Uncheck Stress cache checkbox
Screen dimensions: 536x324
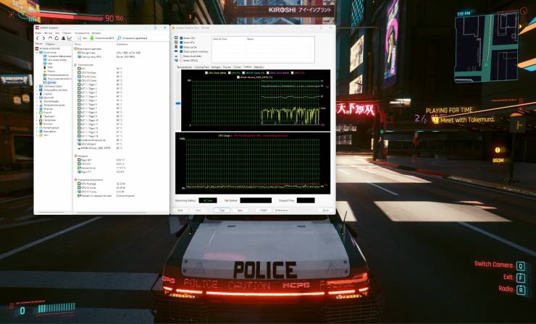point(181,47)
